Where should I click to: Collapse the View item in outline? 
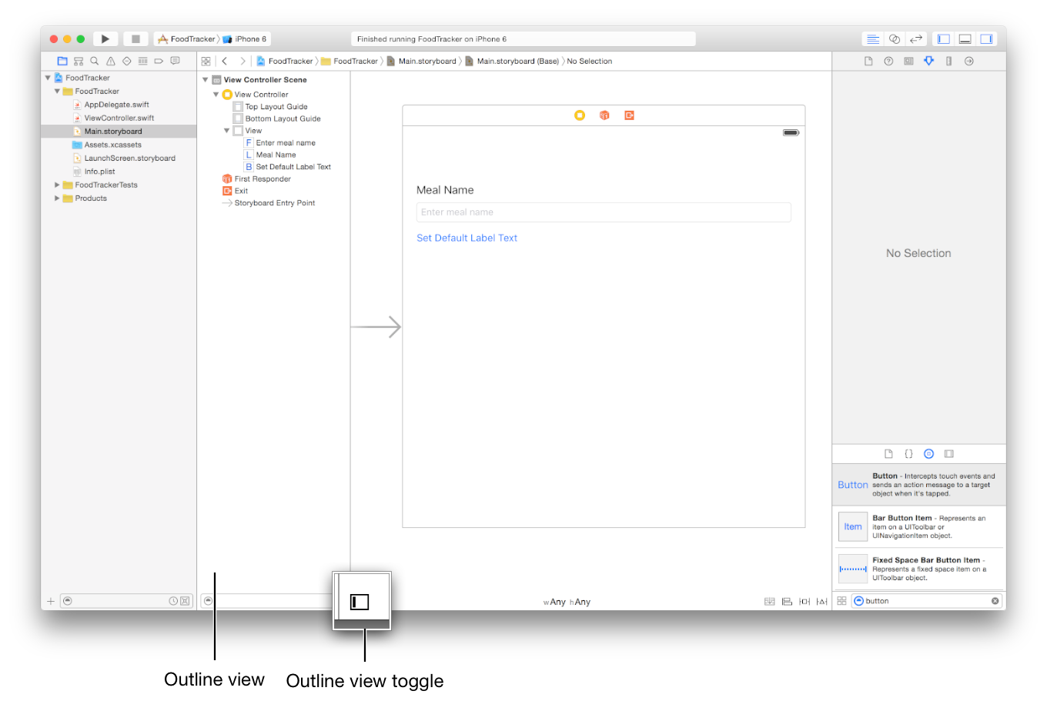click(x=226, y=131)
